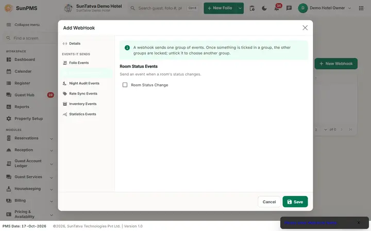
Task: Click the SunPMS logo icon
Action: click(x=9, y=8)
